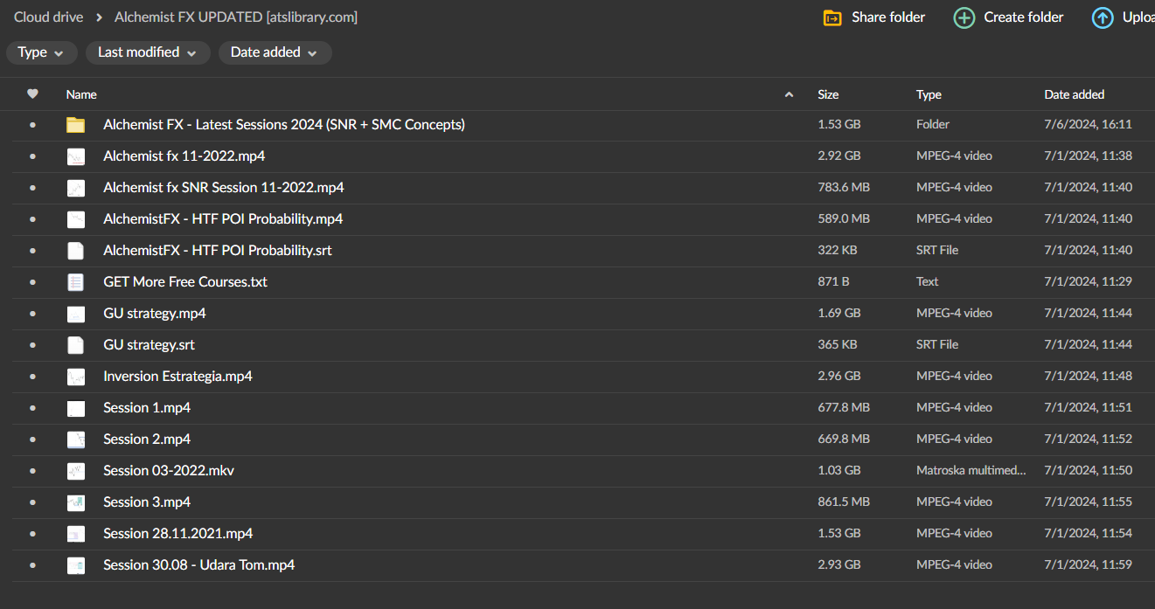Click the Name column sort arrow
Image resolution: width=1155 pixels, height=609 pixels.
(789, 94)
